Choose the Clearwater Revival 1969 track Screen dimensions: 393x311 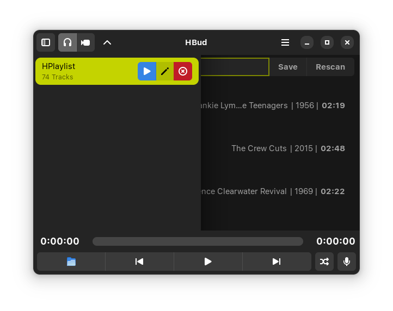click(x=280, y=191)
